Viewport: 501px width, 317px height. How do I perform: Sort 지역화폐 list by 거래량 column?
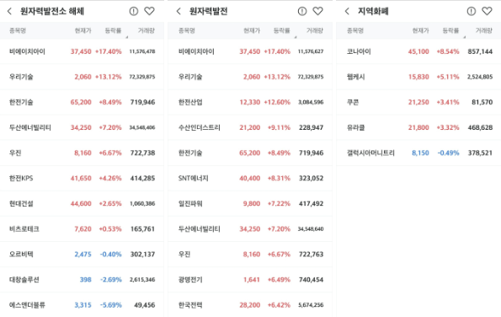point(484,30)
